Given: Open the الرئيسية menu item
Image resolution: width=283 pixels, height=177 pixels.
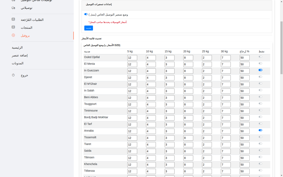Looking at the screenshot, I should (x=17, y=47).
